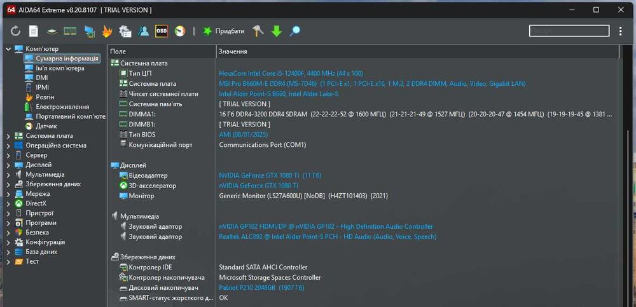
Task: Open the AMI (08/01/2025) BIOS link
Action: (x=244, y=134)
